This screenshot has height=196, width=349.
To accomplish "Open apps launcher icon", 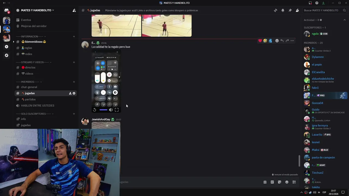I will [294, 182].
